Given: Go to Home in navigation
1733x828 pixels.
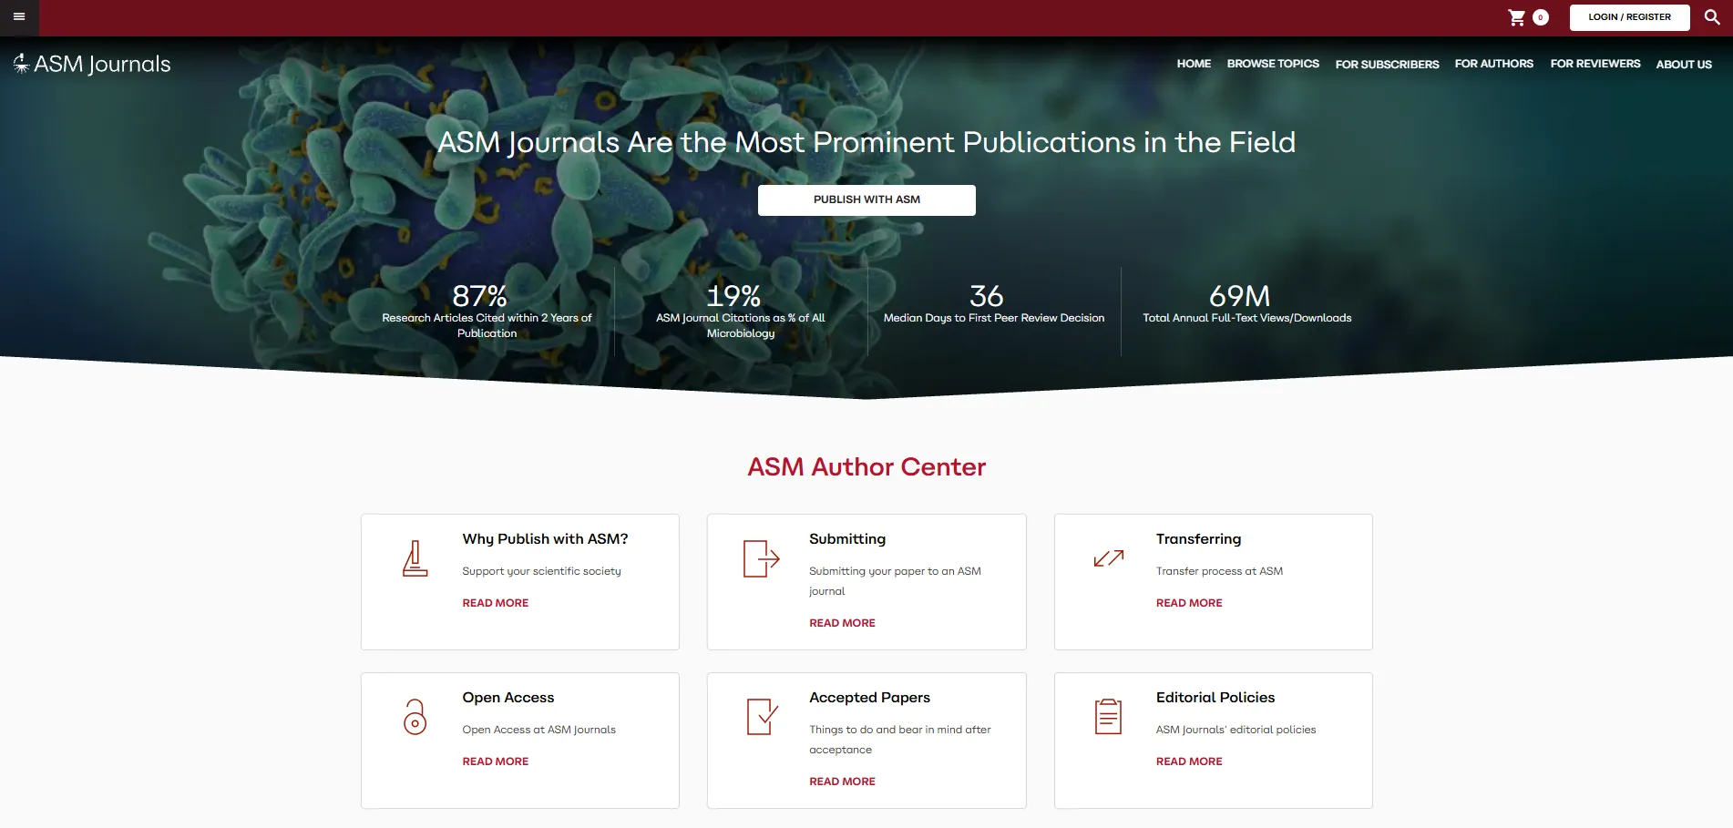Looking at the screenshot, I should pos(1194,64).
